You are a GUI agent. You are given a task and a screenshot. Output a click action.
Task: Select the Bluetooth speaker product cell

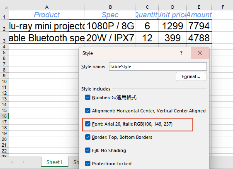(x=47, y=38)
